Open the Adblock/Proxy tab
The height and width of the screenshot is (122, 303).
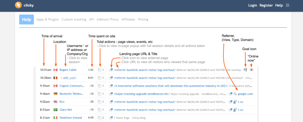coord(108,19)
